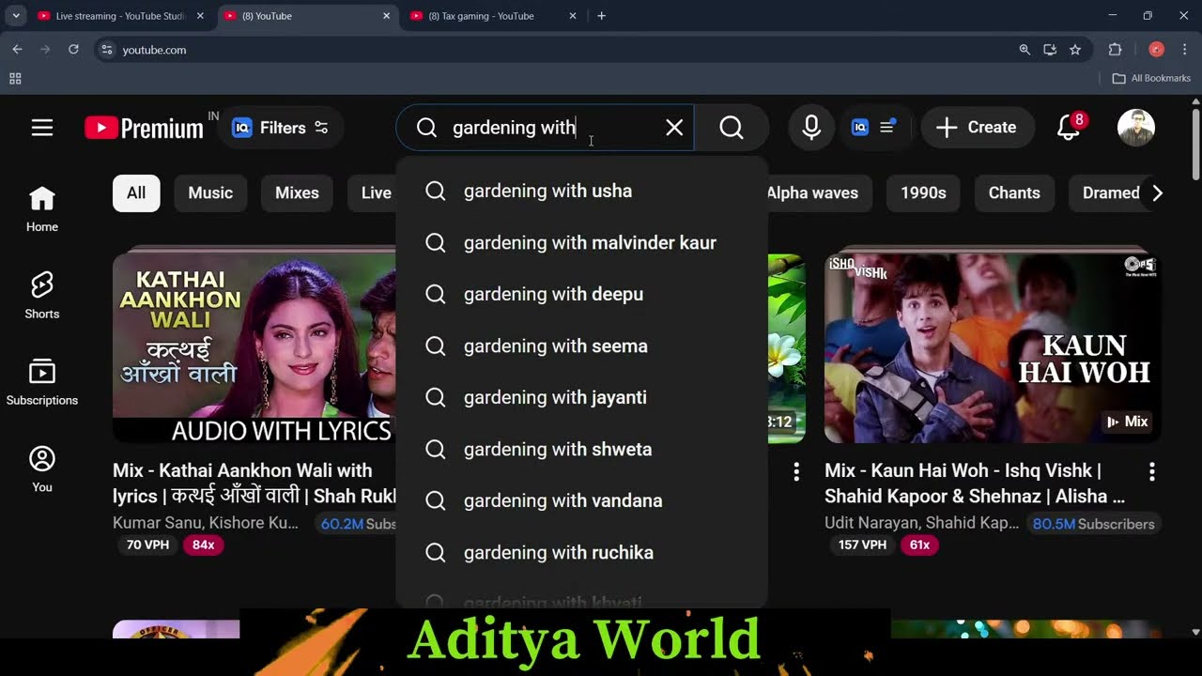This screenshot has width=1202, height=676.
Task: Go back in browser
Action: [17, 50]
